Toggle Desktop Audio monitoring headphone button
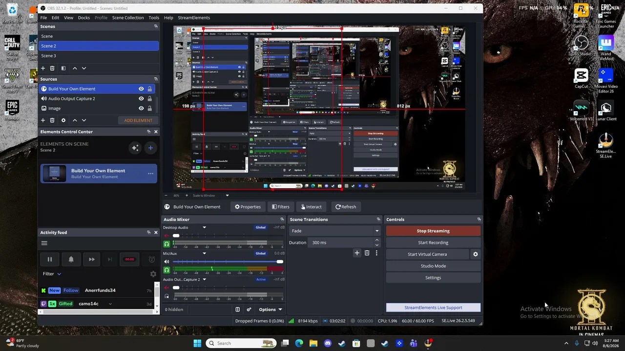Screen dimensions: 625x351 pos(167,244)
